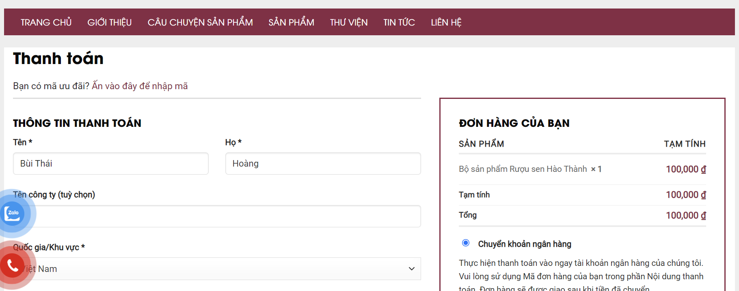739x291 pixels.
Task: Click the THÔNG TIN THANH TOÁN heading
Action: pos(77,123)
